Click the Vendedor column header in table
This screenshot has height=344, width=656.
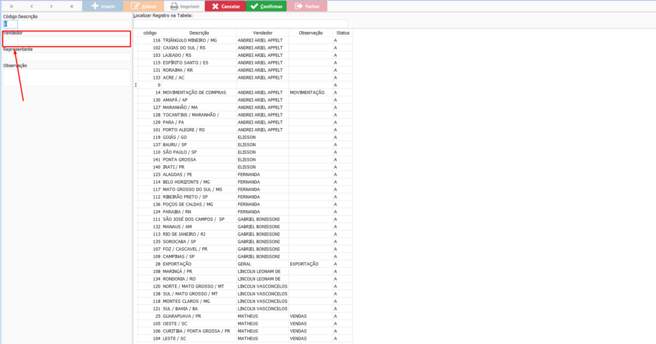tap(262, 32)
